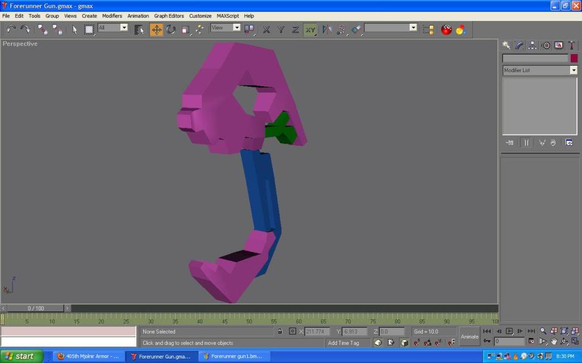Viewport: 582px width, 363px height.
Task: Open the Utilities hammer panel tab
Action: pyautogui.click(x=571, y=45)
